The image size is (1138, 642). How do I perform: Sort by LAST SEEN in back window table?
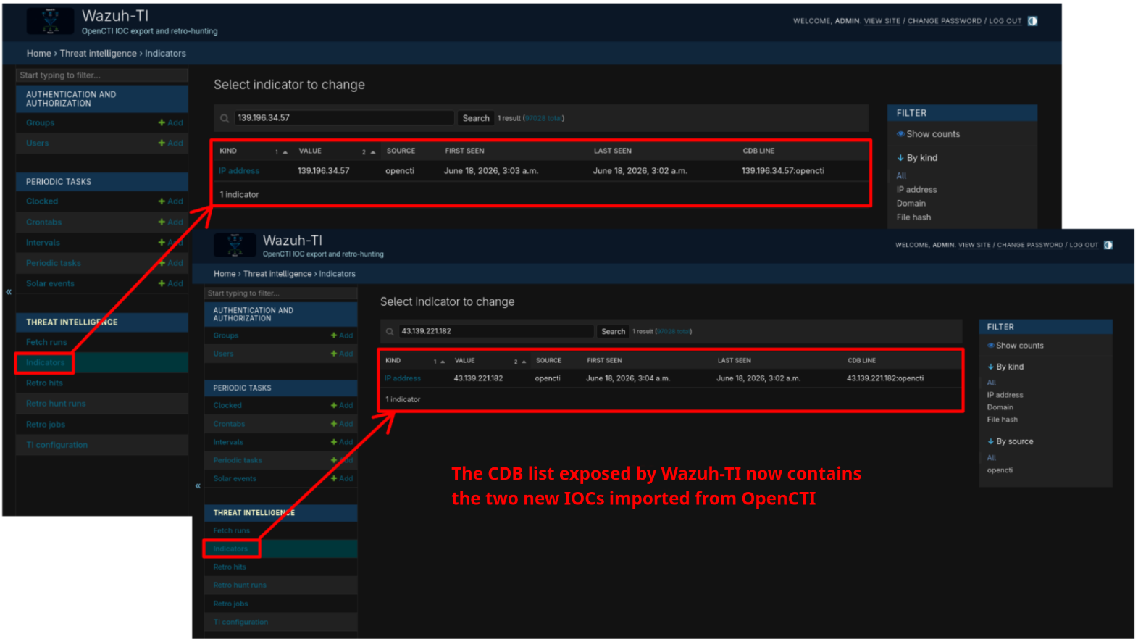coord(613,151)
